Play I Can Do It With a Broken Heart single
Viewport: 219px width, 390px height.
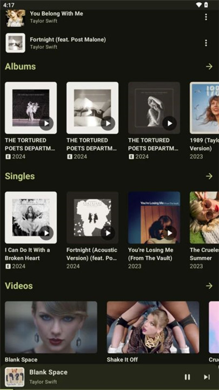point(46,233)
